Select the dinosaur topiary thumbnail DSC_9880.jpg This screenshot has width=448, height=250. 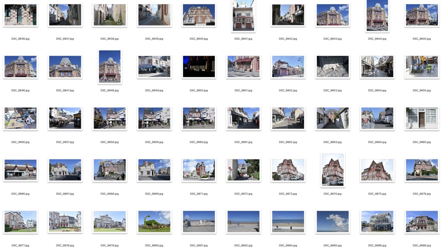point(154,222)
